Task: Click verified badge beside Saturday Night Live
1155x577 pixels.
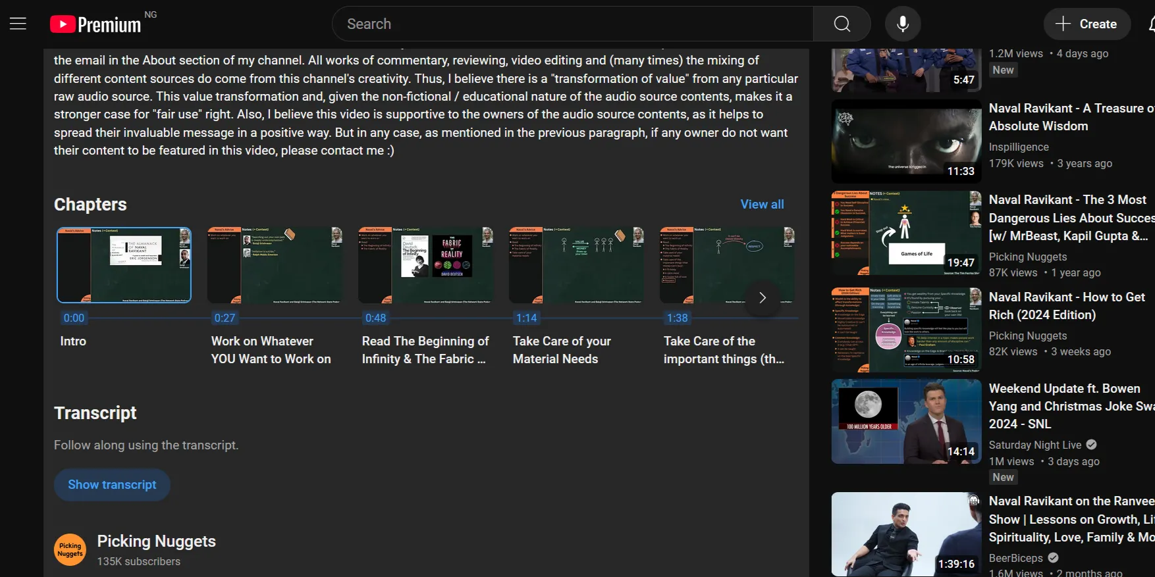Action: [1091, 445]
